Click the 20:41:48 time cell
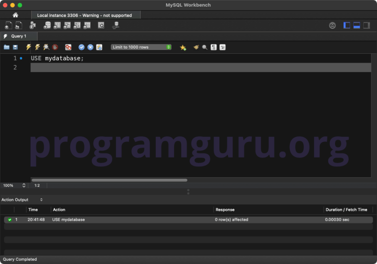Image resolution: width=377 pixels, height=264 pixels. tap(36, 220)
